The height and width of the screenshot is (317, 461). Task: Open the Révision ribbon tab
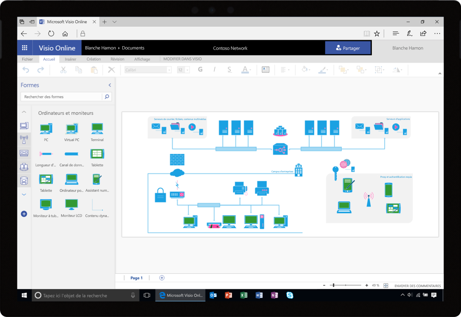click(117, 59)
